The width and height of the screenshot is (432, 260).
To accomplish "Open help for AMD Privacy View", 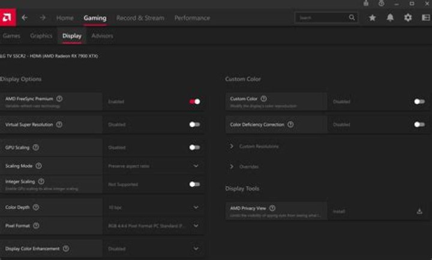I will point(272,208).
